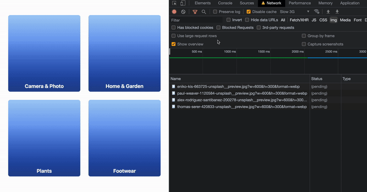Select the Network tab
367x192 pixels.
[271, 3]
